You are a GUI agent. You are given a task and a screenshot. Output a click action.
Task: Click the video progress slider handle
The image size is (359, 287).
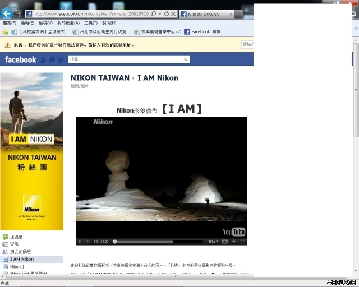114,242
